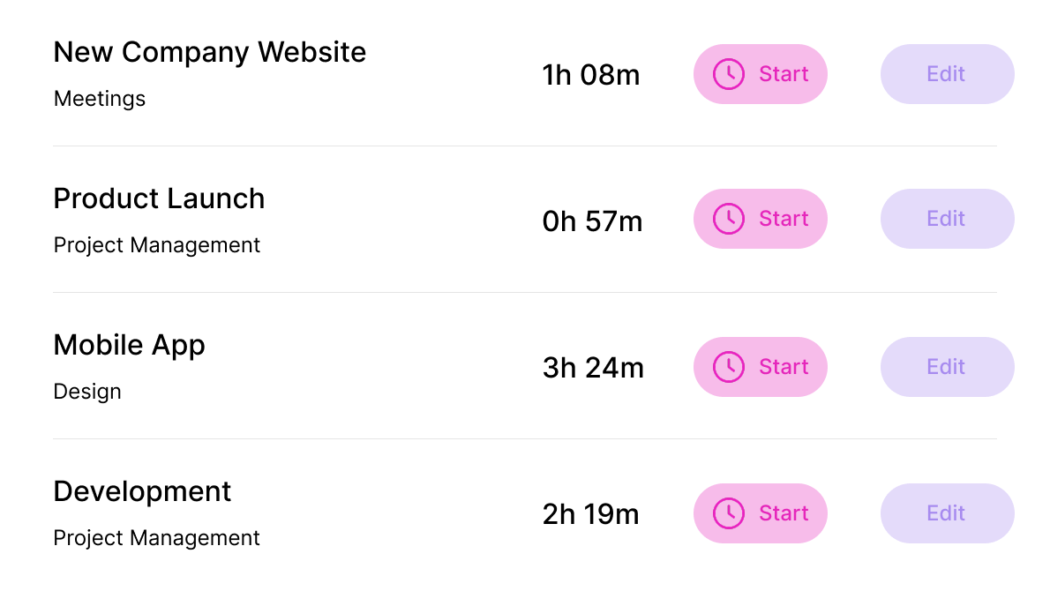Start the timer for New Company Website
Image resolution: width=1050 pixels, height=591 pixels.
760,74
